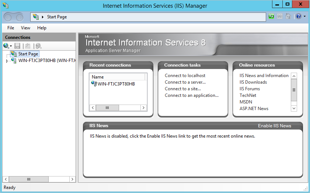Viewport: 310px width, 193px height.
Task: Click the Enable IIS News link
Action: tap(274, 126)
